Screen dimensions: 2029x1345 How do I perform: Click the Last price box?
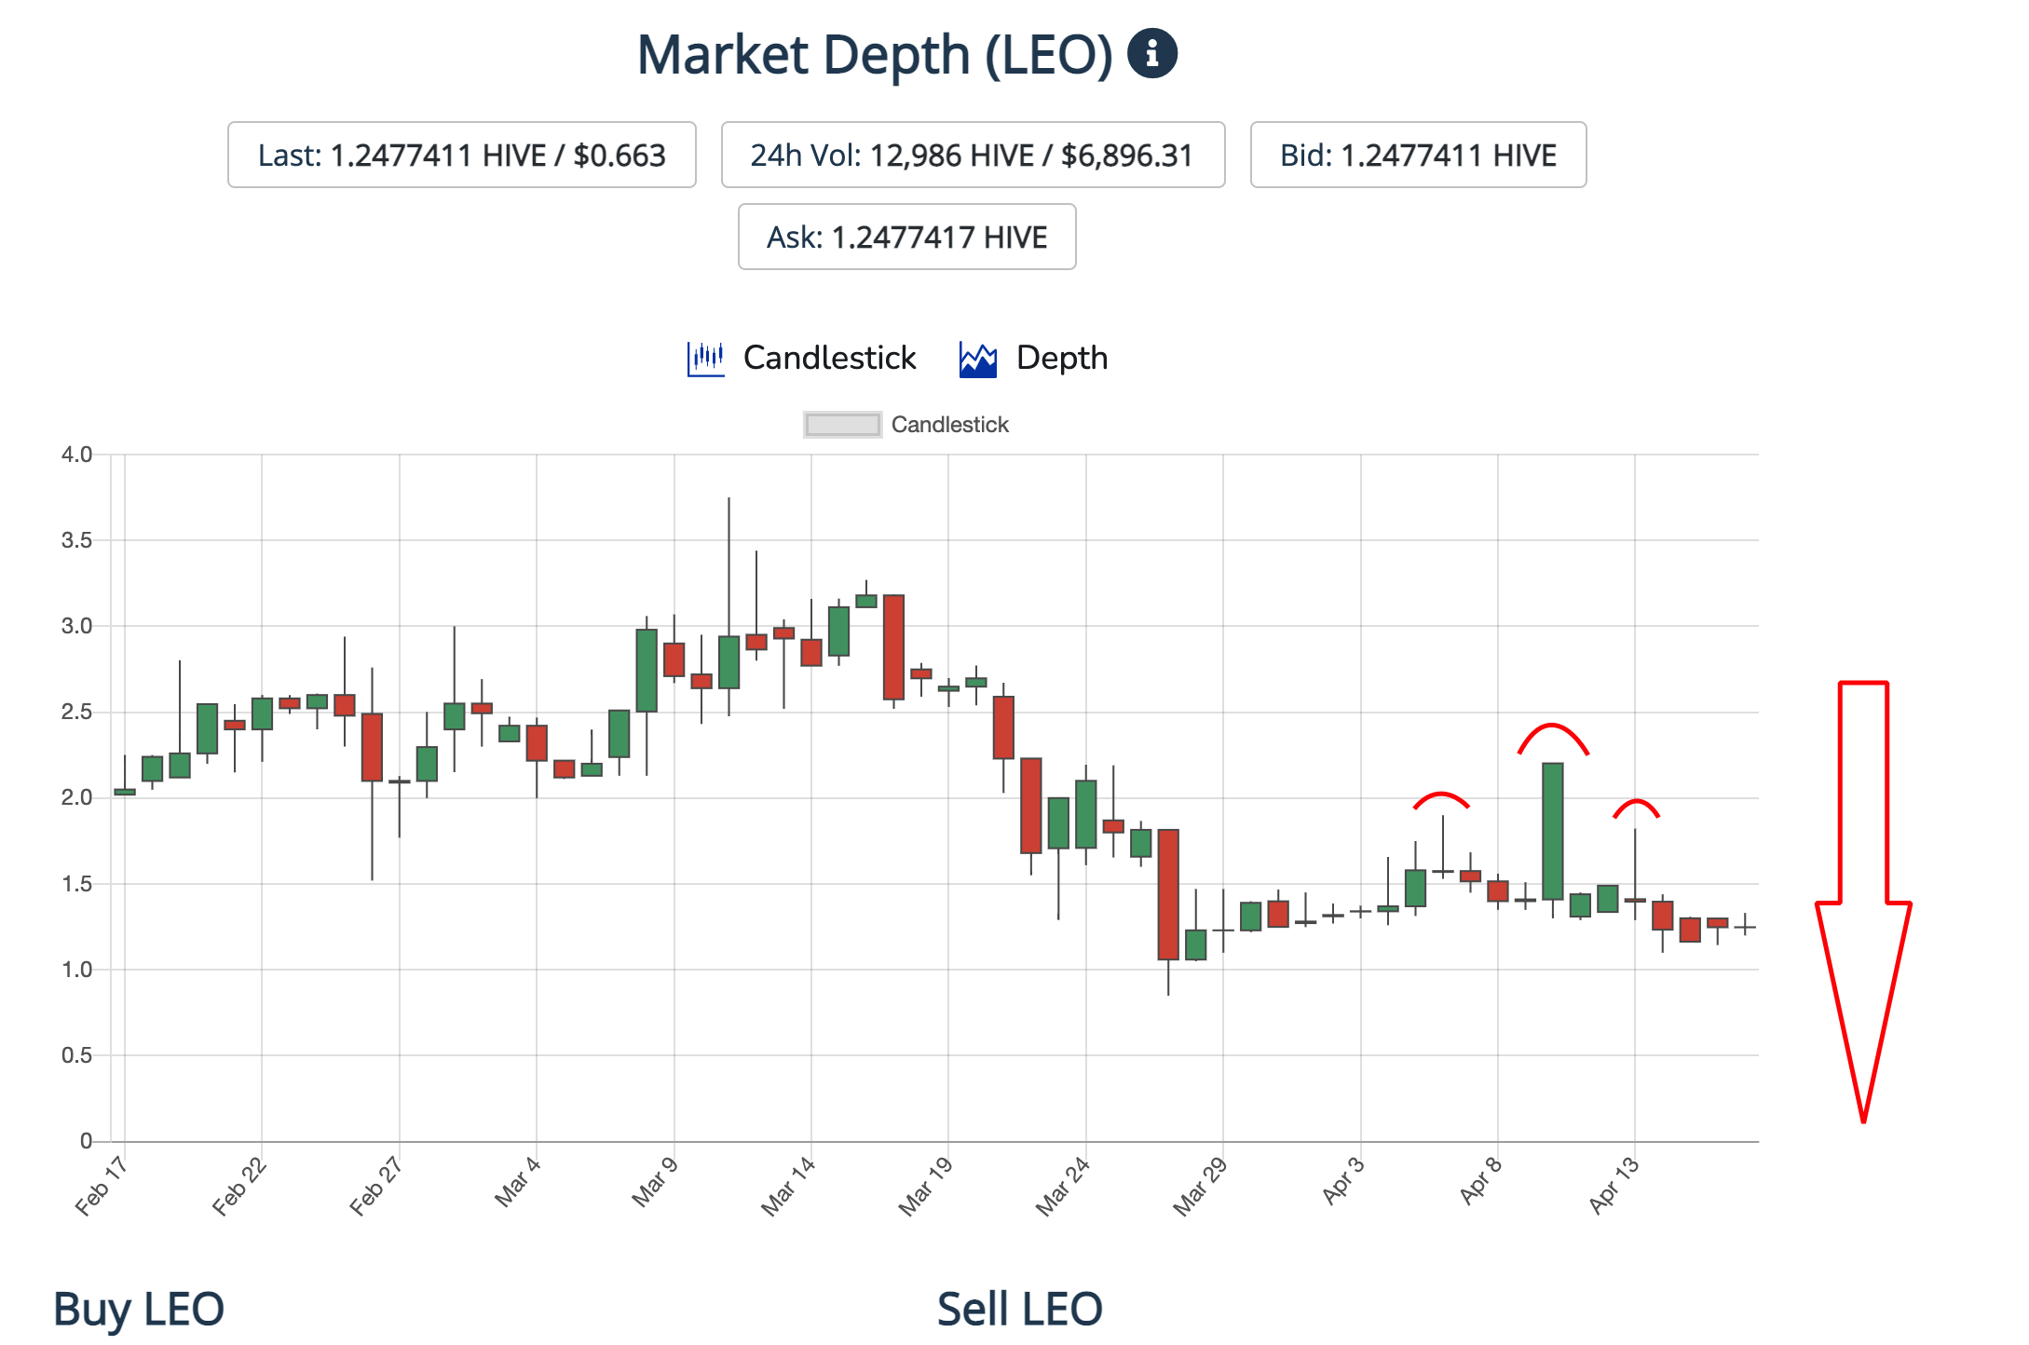tap(462, 155)
